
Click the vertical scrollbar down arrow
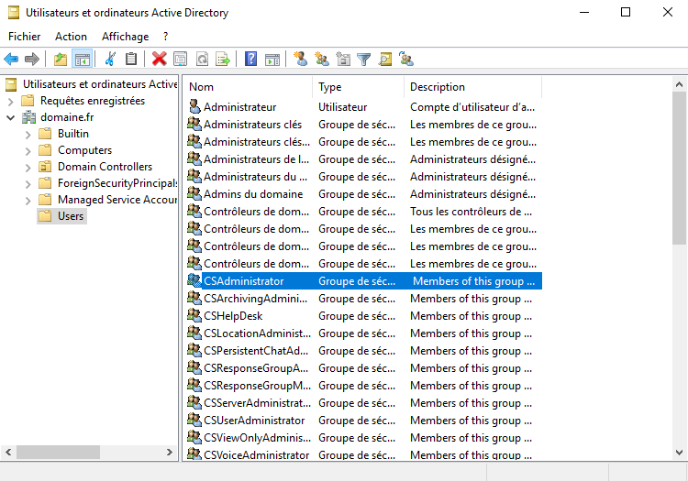coord(679,453)
